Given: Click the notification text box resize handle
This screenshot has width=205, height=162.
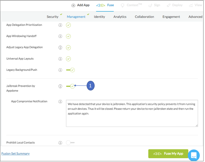Looking at the screenshot, I should click(x=197, y=126).
